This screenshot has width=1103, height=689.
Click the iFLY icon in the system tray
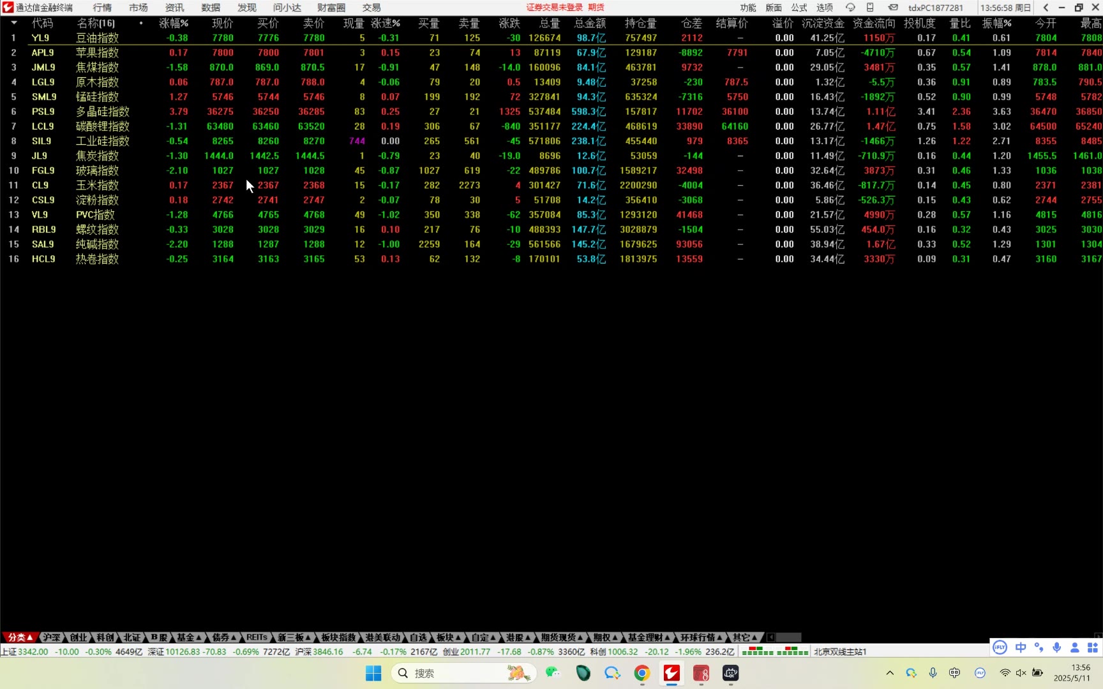(x=980, y=673)
